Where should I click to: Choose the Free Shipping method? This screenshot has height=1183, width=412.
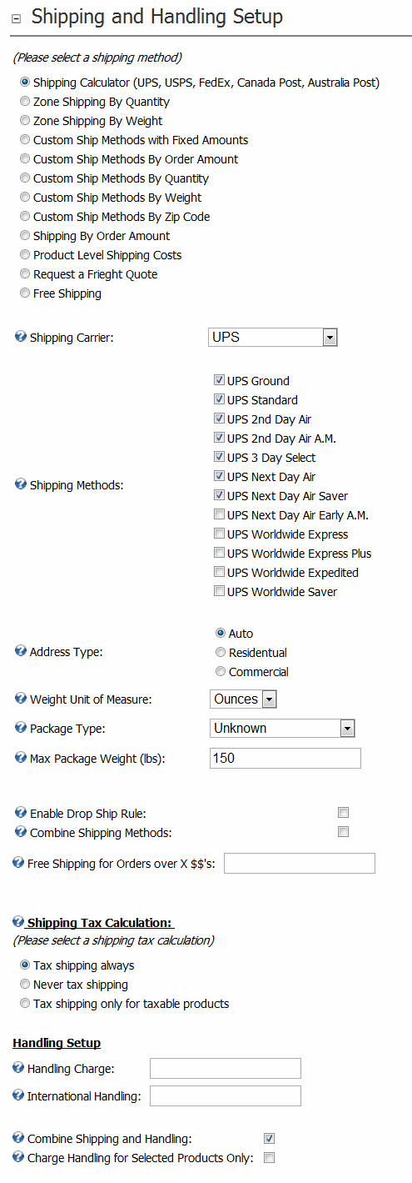[x=26, y=293]
